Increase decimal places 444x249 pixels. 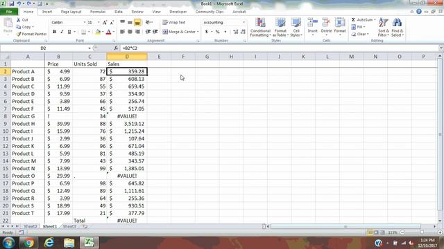click(236, 32)
